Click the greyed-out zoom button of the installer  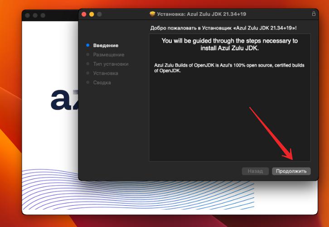99,14
